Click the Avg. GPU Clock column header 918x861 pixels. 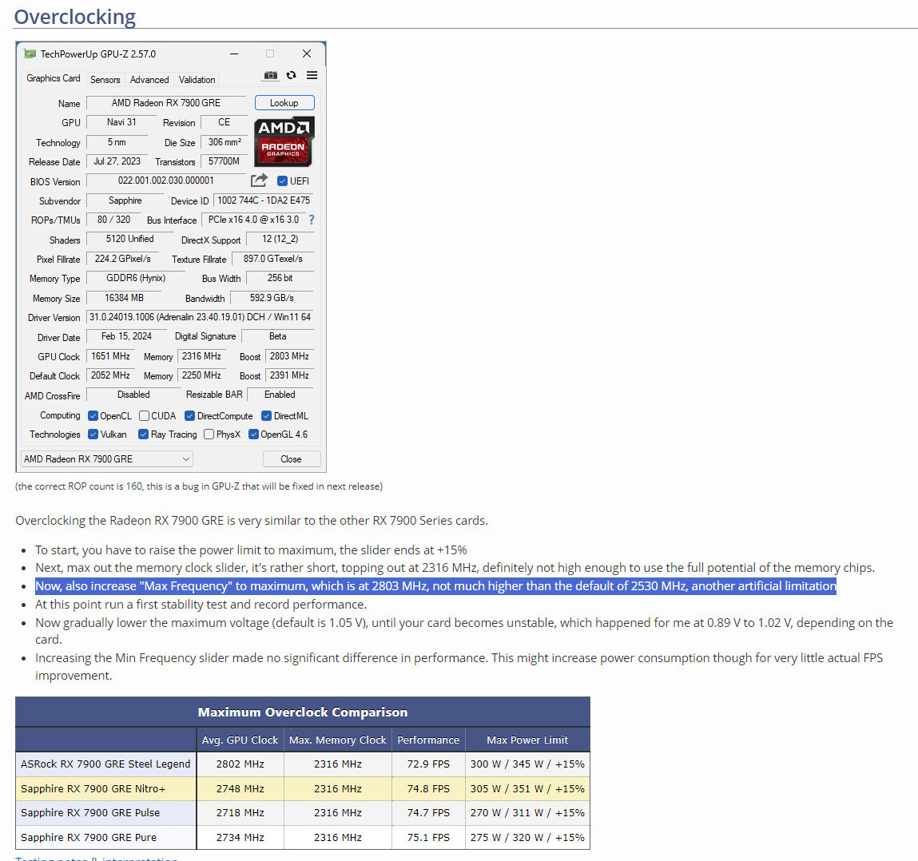pyautogui.click(x=240, y=740)
